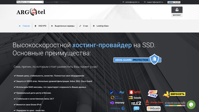The width and height of the screenshot is (199, 112).
Task: Click the envelope icon beside sales email
Action: point(123,2)
